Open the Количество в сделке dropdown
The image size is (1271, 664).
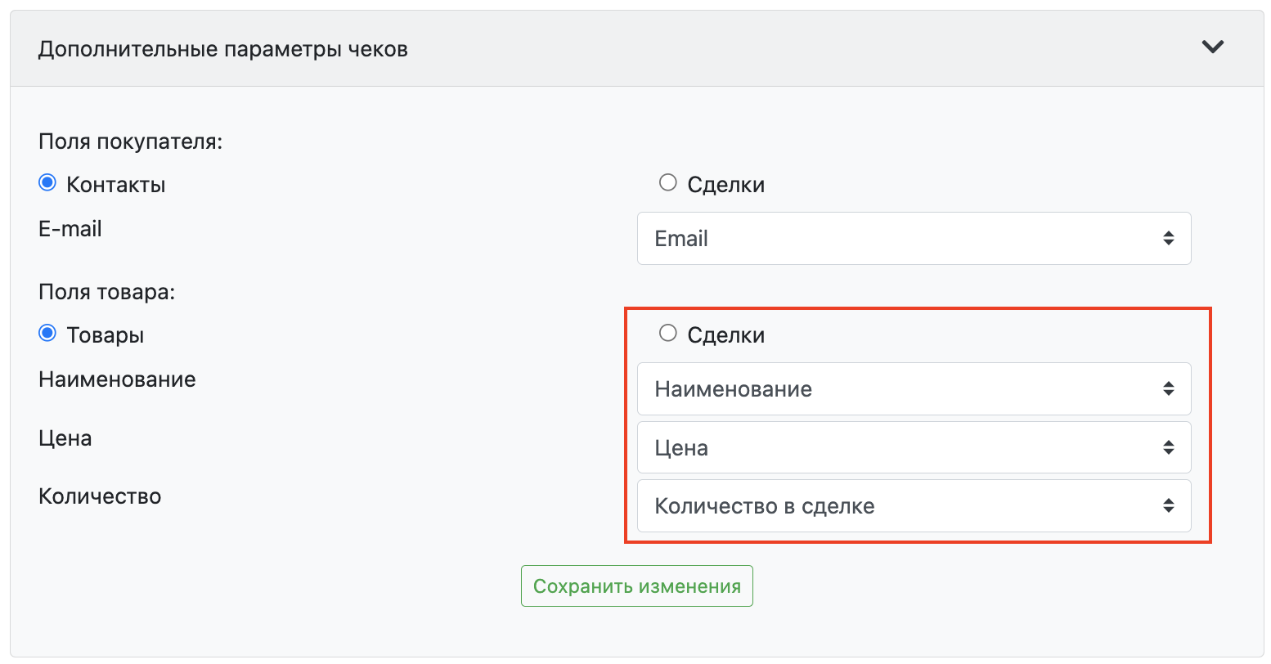tap(914, 506)
